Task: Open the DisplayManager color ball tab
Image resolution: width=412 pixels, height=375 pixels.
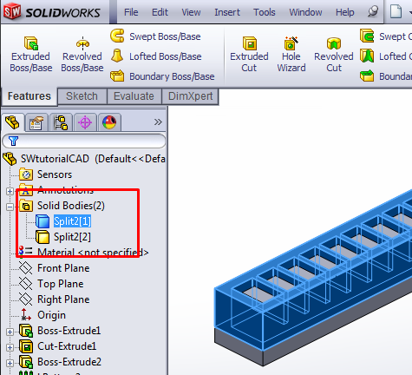Action: 109,122
